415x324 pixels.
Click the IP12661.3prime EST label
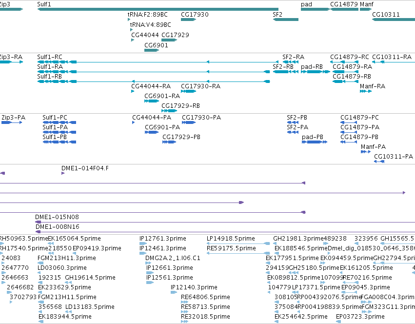point(170,268)
